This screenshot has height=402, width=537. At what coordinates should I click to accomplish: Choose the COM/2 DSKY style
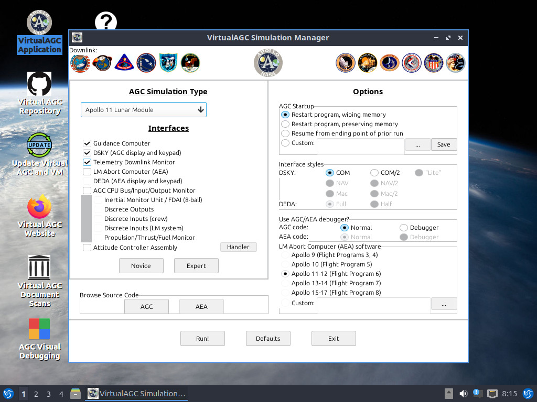coord(374,173)
